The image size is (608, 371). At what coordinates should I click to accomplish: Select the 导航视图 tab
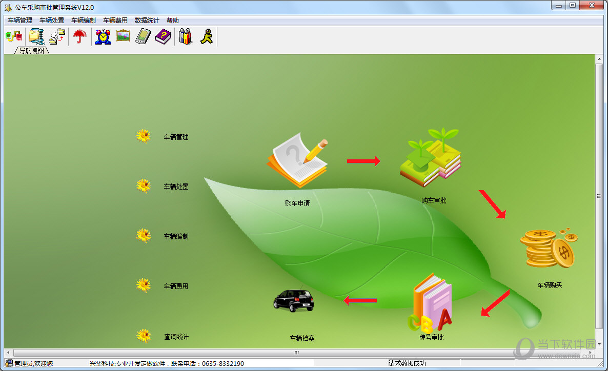pyautogui.click(x=32, y=50)
